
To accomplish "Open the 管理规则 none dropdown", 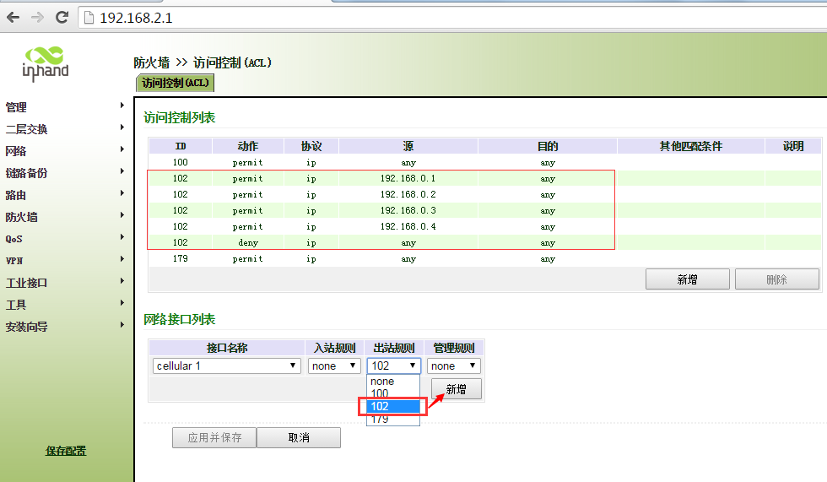I will (453, 366).
